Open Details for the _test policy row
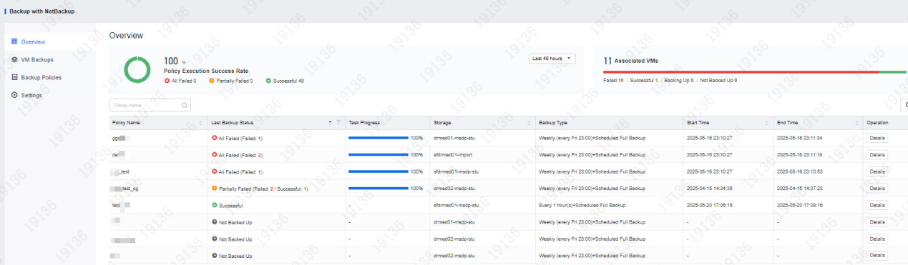The width and height of the screenshot is (908, 265). click(x=877, y=171)
